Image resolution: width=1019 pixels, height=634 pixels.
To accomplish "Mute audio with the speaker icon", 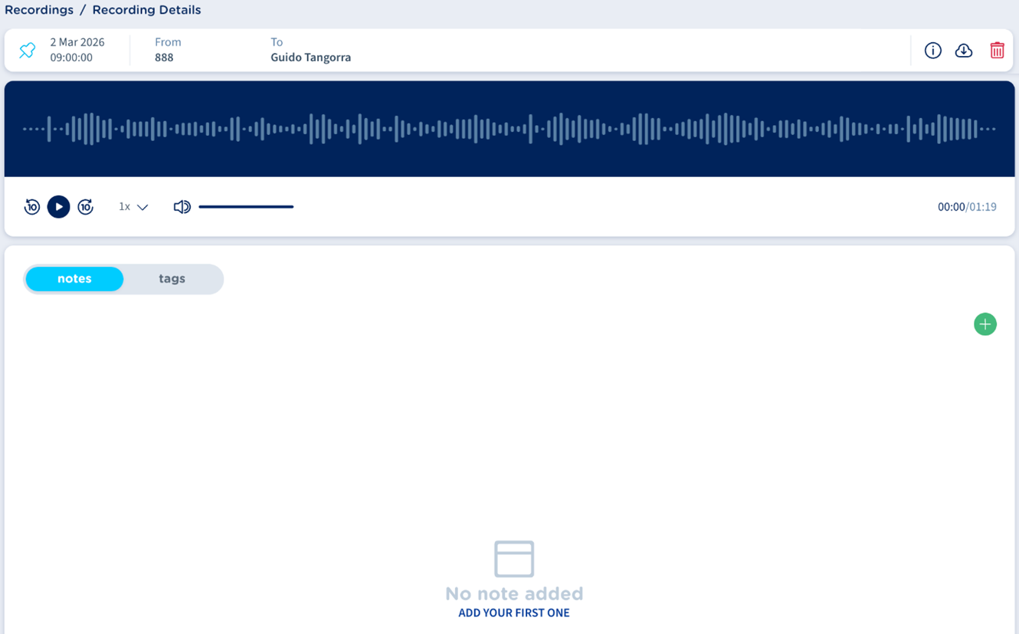I will (182, 207).
